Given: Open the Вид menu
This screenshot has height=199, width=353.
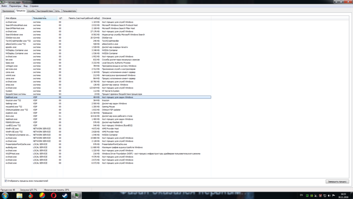Looking at the screenshot, I should coord(26,6).
